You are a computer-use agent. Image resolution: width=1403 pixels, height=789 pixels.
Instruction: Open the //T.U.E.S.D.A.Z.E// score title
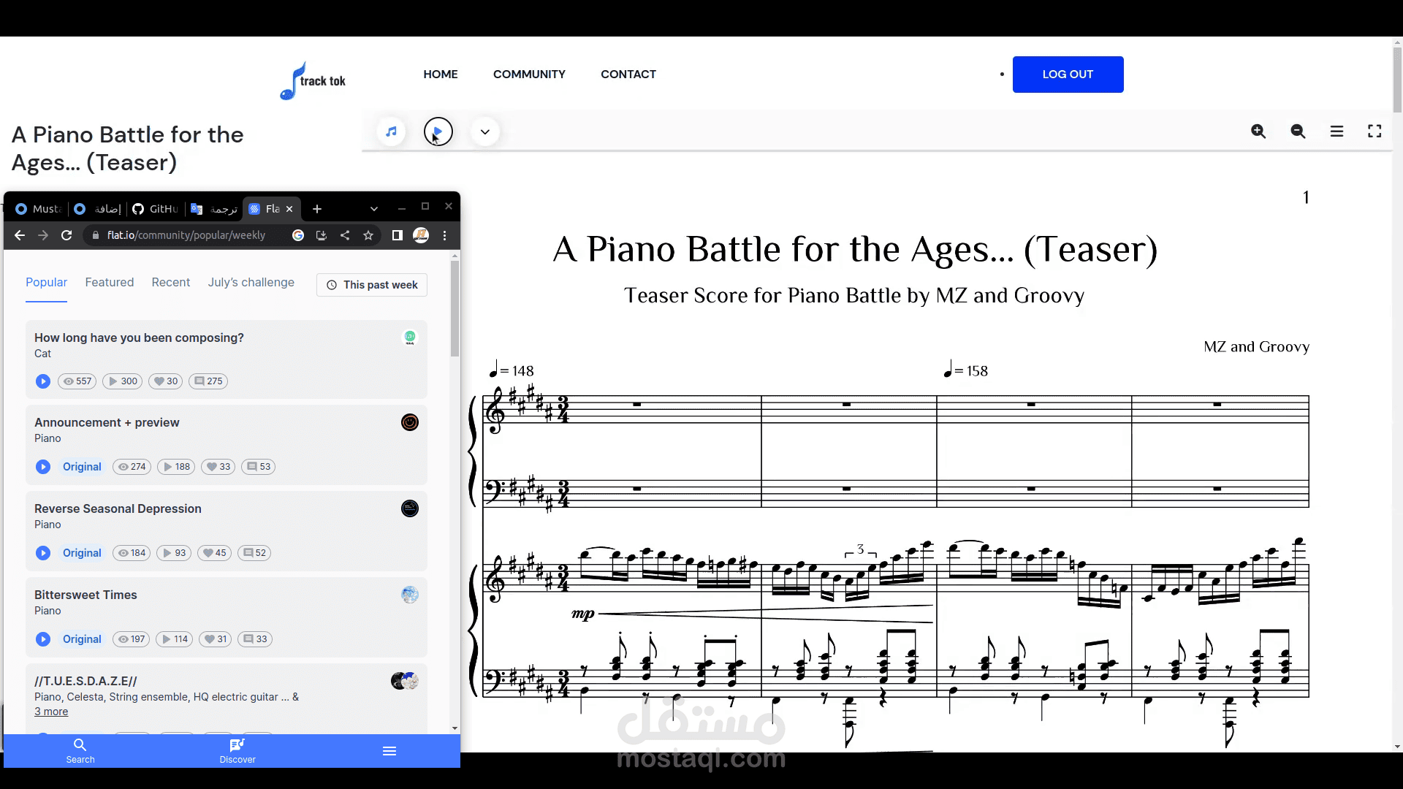coord(85,681)
